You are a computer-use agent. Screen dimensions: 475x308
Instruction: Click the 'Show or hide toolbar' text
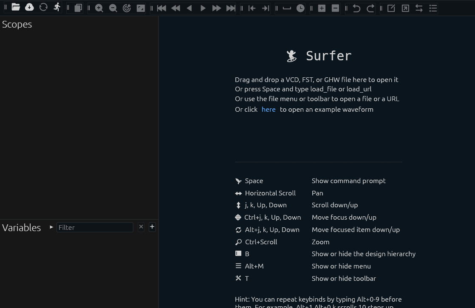pos(344,278)
